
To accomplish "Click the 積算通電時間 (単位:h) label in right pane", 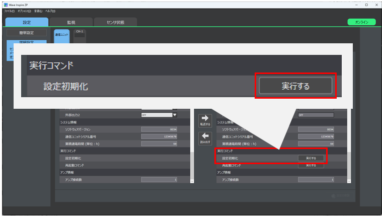I will point(239,144).
